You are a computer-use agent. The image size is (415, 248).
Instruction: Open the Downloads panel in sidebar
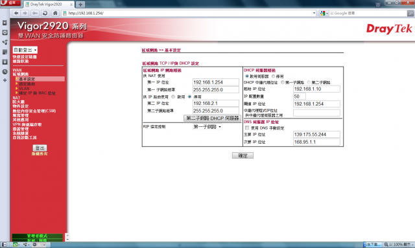[5, 62]
